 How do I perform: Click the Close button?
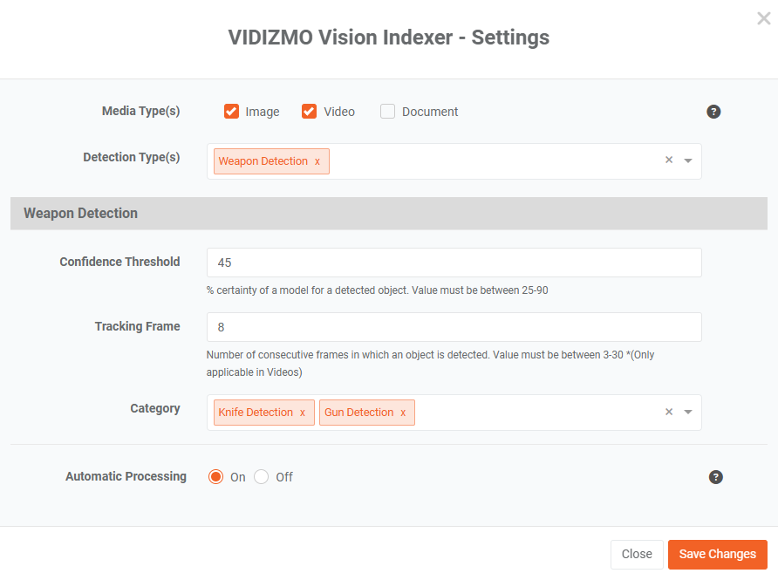[x=637, y=554]
